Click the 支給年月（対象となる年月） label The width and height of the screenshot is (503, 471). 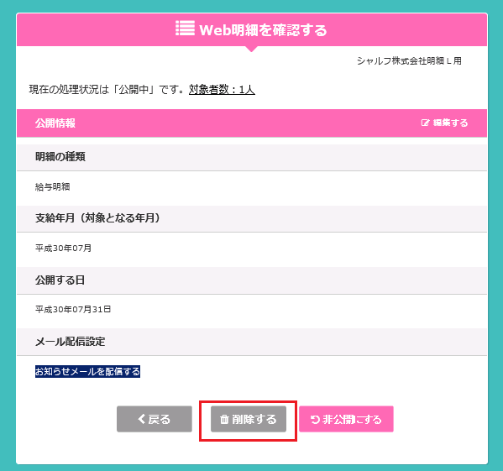(x=97, y=218)
